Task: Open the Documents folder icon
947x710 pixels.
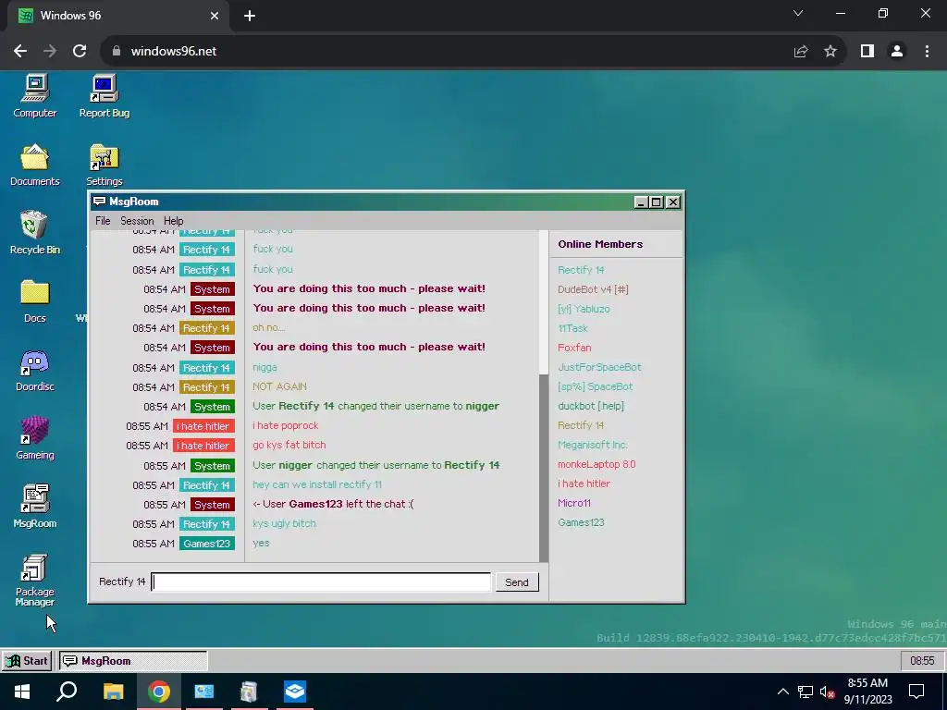Action: (x=35, y=165)
